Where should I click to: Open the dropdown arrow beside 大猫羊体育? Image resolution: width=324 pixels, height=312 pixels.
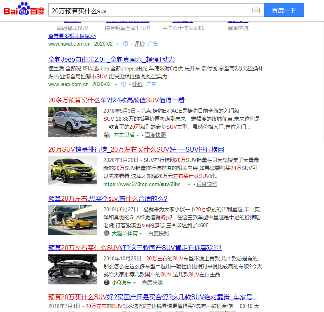tap(141, 234)
